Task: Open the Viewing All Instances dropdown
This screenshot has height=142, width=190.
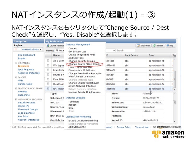Action: click(x=60, y=50)
